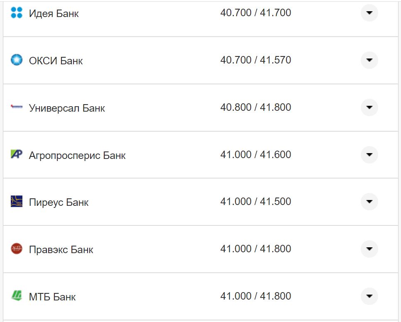Open the Универсал Банк dropdown arrow
The image size is (401, 322).
click(369, 107)
